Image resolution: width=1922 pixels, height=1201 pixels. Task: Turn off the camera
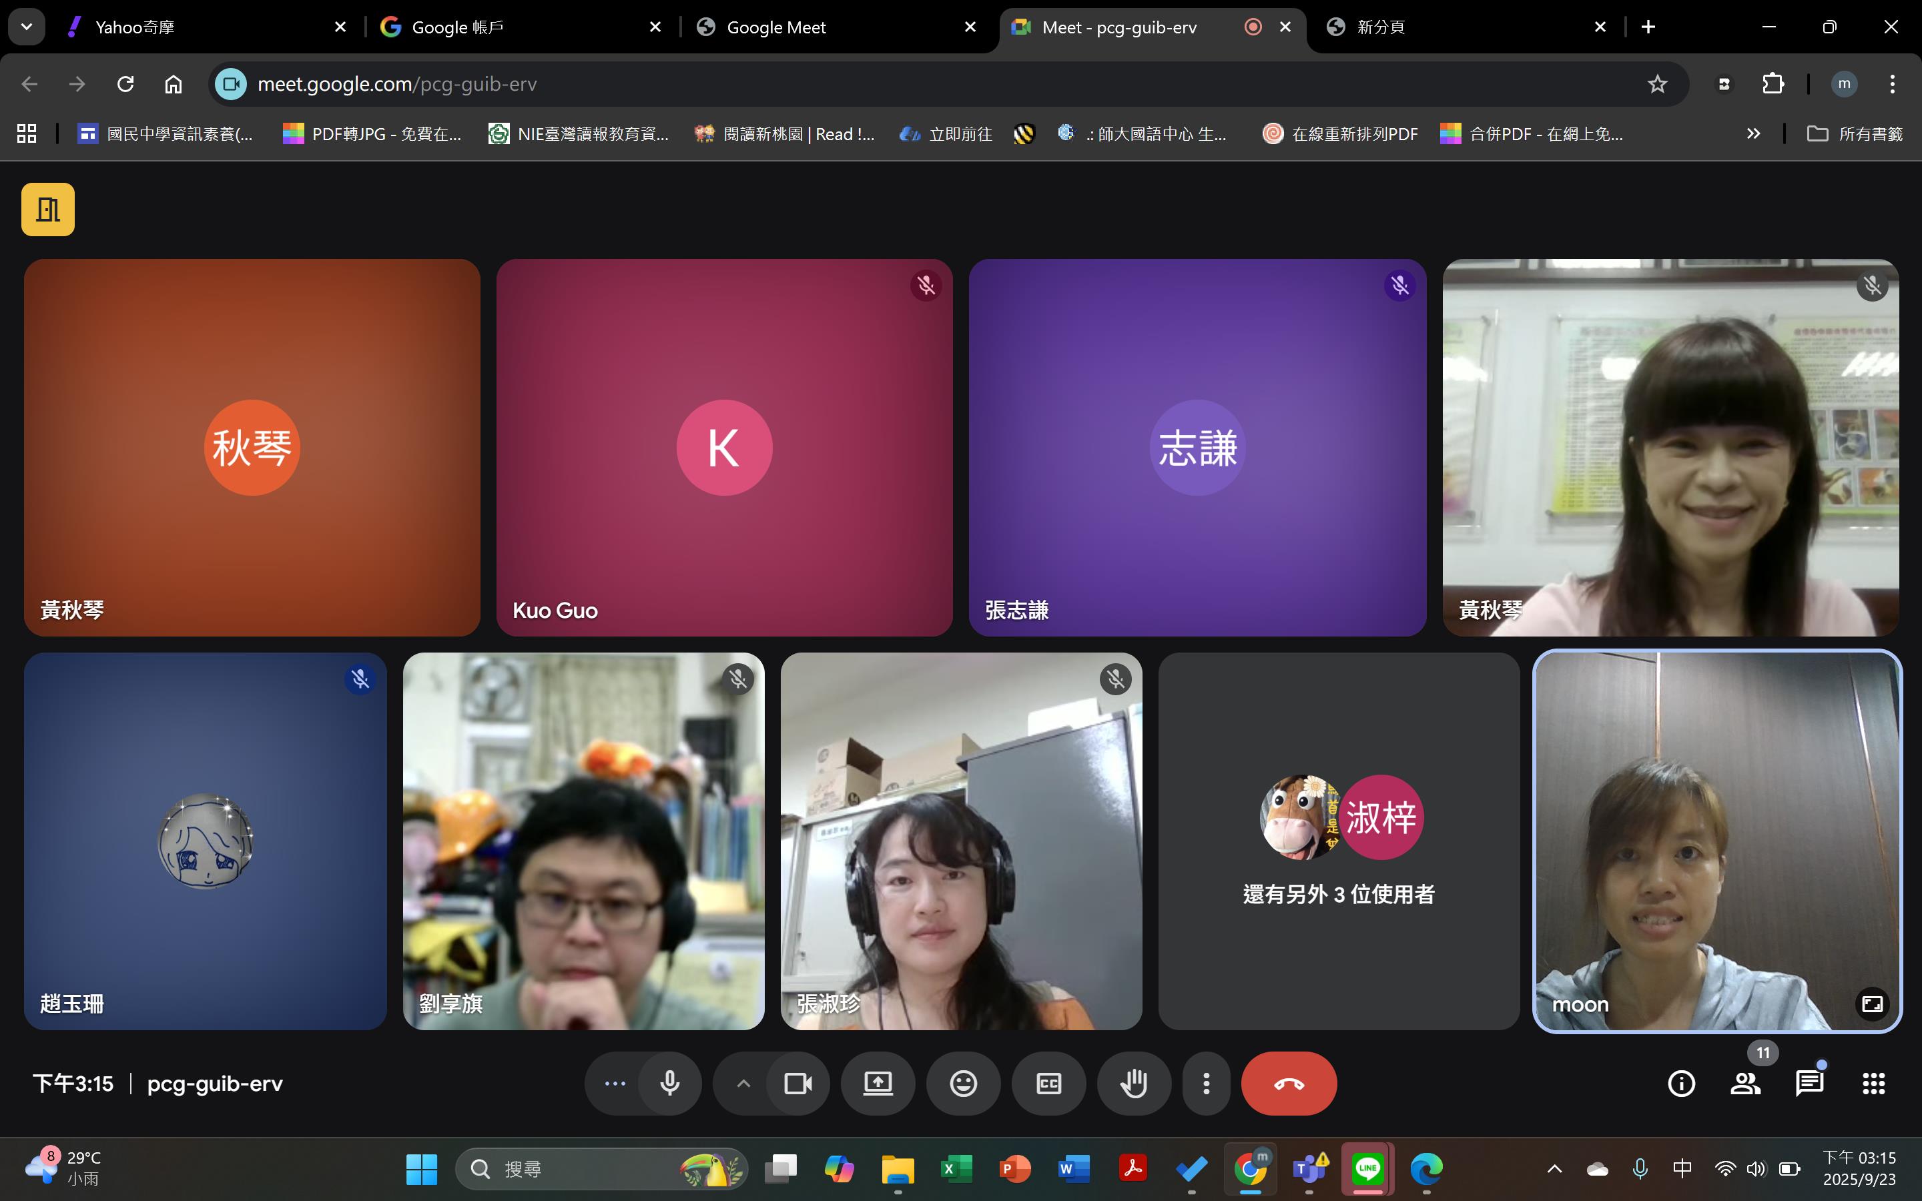797,1084
